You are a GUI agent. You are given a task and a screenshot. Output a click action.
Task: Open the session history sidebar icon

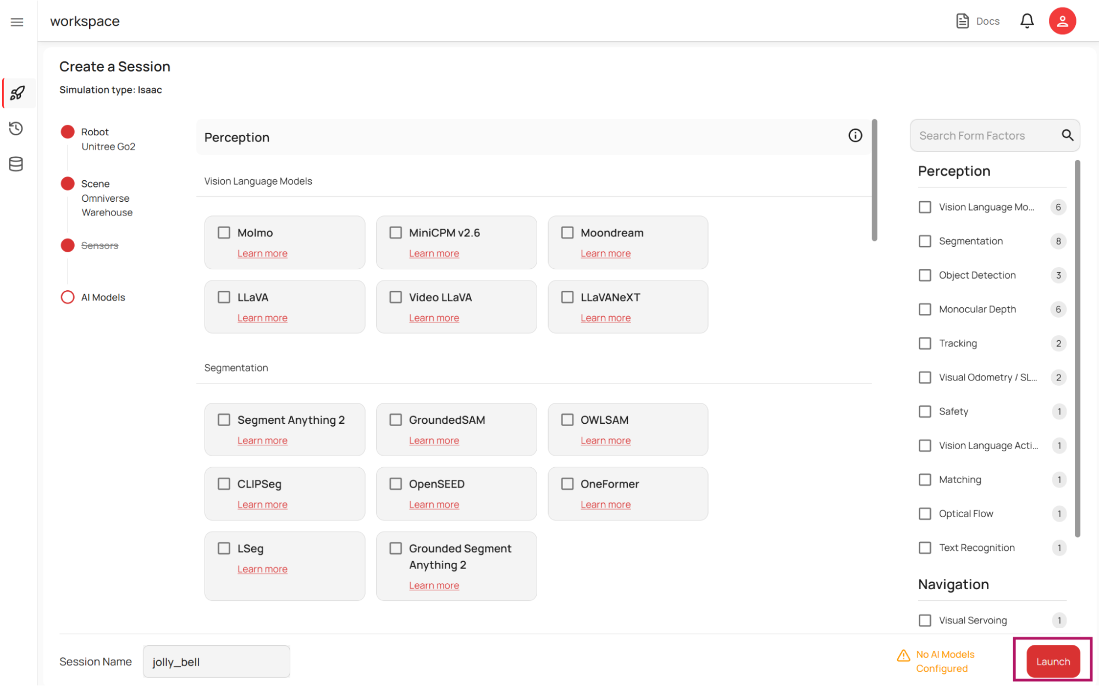coord(16,129)
